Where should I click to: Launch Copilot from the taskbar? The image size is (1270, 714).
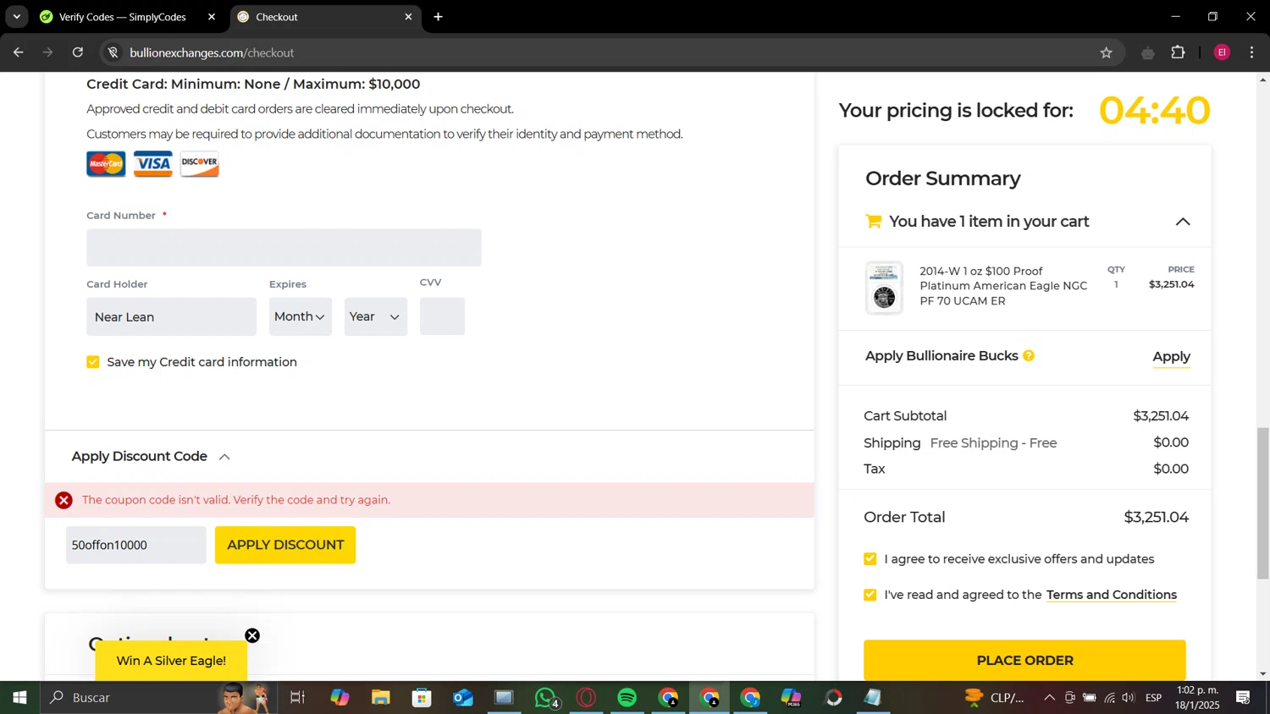340,698
